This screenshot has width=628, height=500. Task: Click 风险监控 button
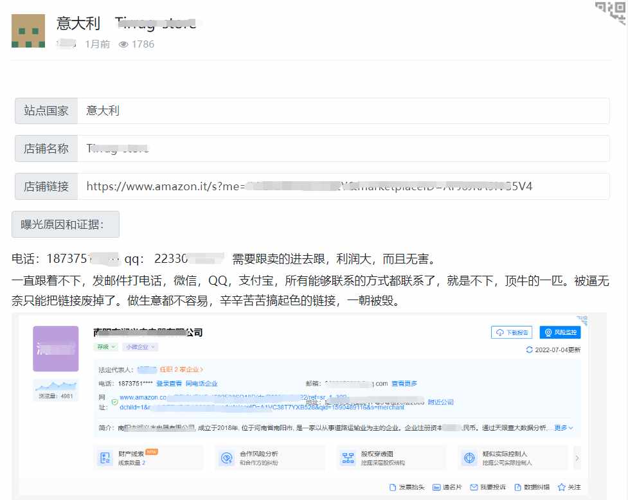pos(560,332)
